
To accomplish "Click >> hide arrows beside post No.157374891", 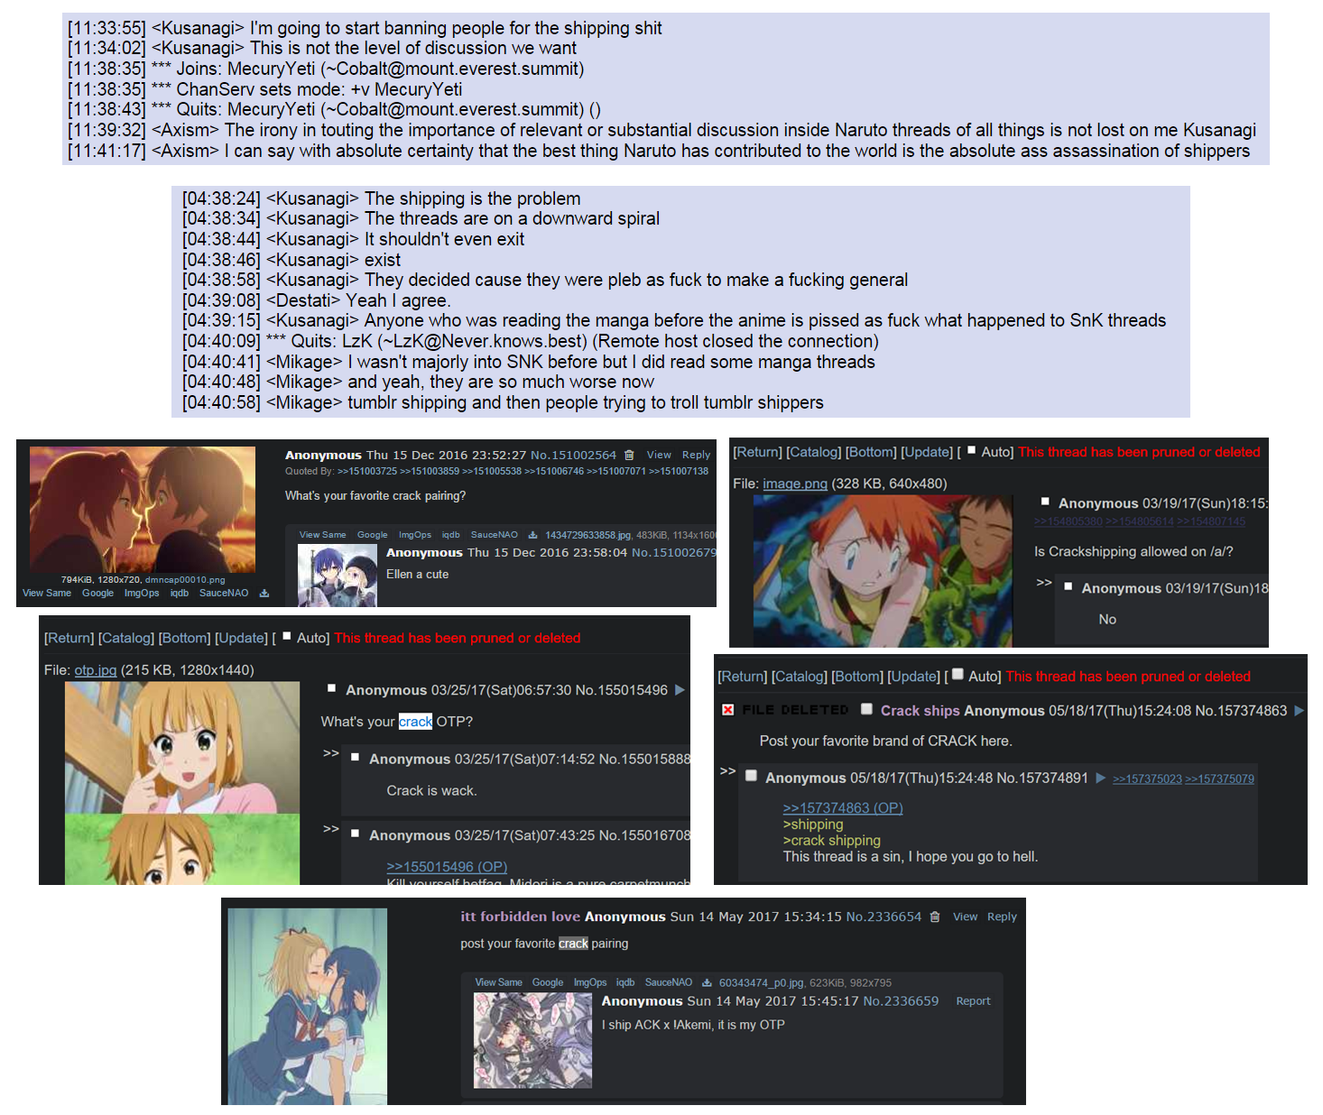I will pos(727,771).
